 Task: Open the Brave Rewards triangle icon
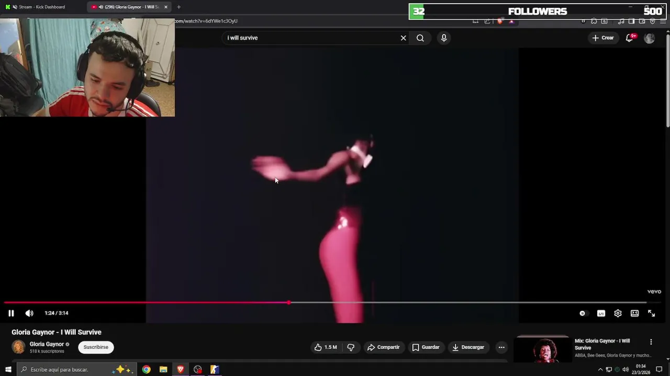coord(511,21)
